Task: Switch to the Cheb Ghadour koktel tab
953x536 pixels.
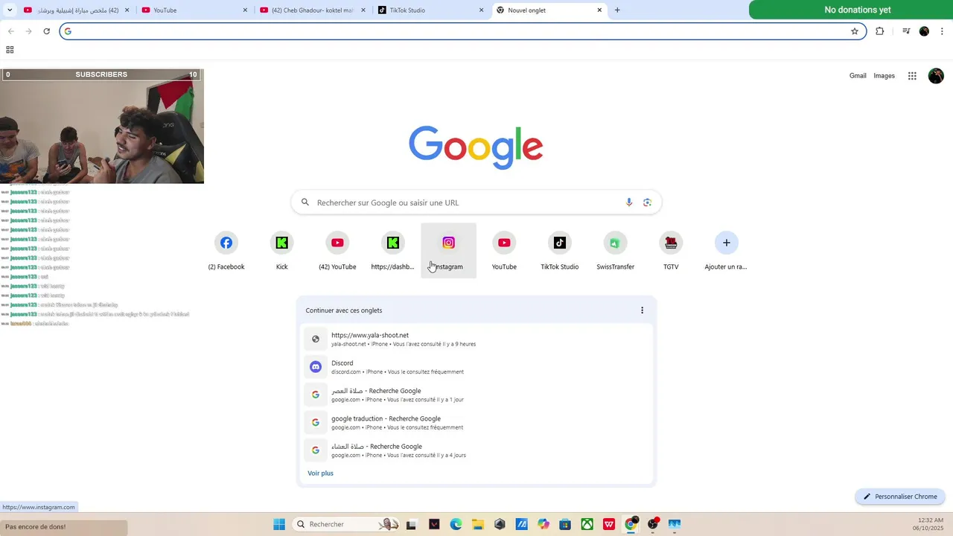Action: (313, 10)
